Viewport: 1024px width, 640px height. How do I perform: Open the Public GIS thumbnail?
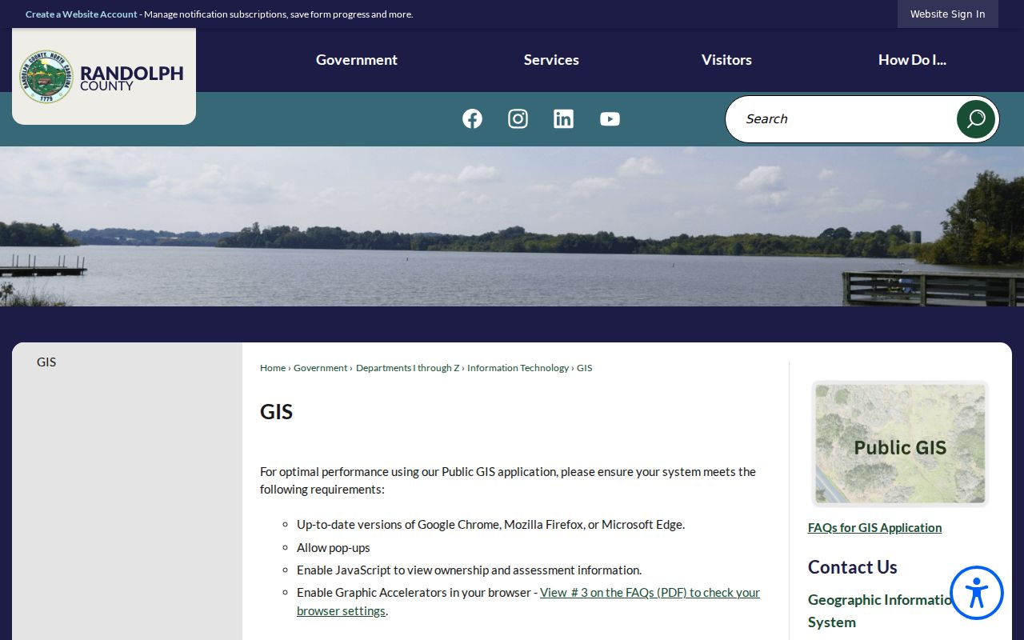(900, 444)
